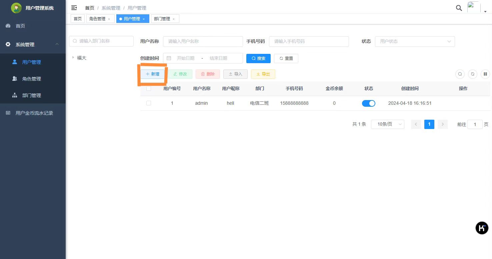Click the 电信二班 department cell

[x=259, y=103]
